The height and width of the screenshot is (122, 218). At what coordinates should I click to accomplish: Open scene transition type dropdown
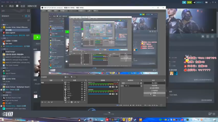click(130, 83)
